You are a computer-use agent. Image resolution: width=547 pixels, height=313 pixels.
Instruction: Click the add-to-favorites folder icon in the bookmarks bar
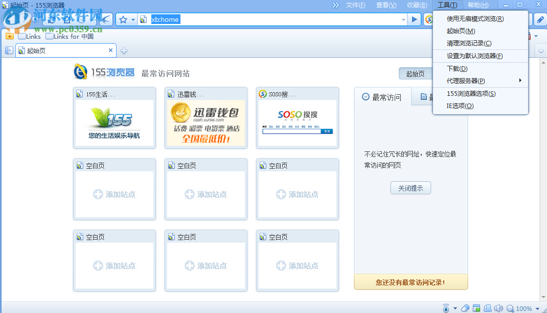pyautogui.click(x=9, y=36)
